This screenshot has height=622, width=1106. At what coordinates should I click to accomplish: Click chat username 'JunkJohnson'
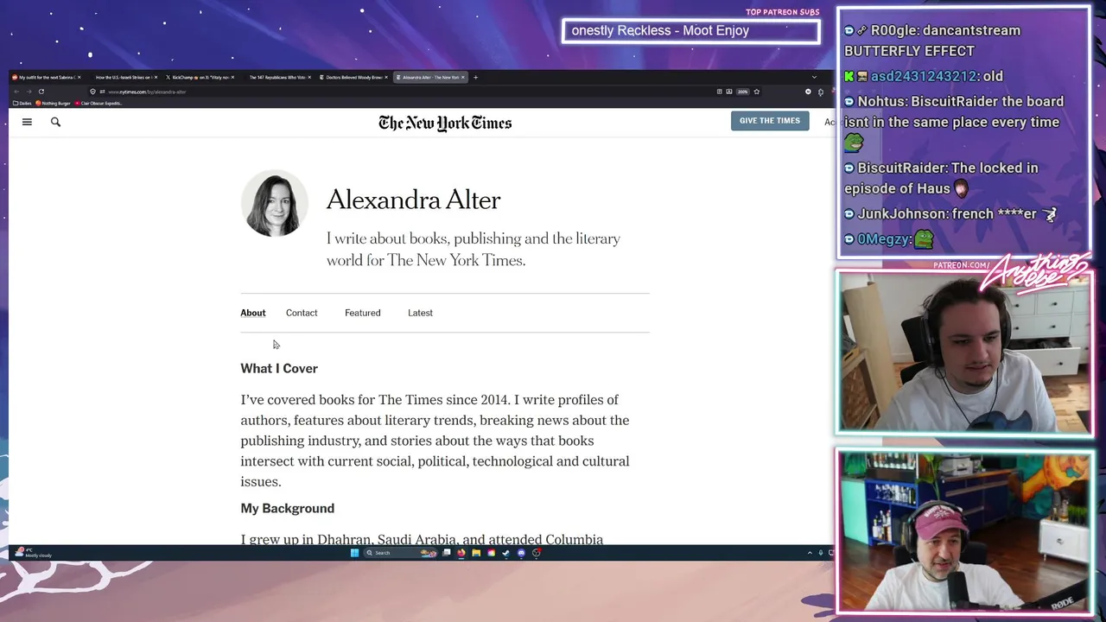click(895, 213)
